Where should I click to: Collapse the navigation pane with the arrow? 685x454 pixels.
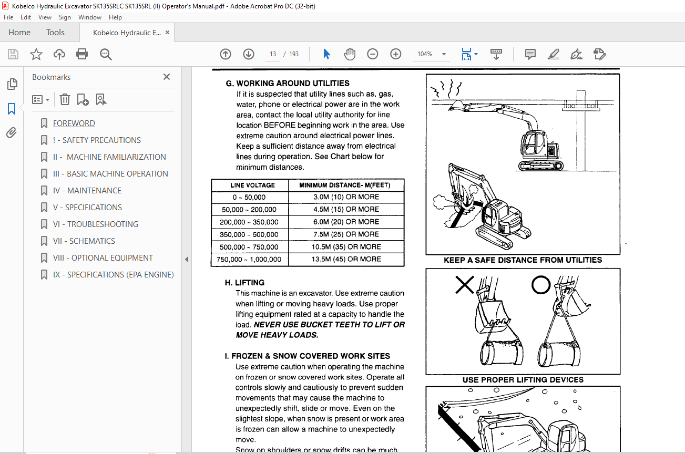point(186,259)
